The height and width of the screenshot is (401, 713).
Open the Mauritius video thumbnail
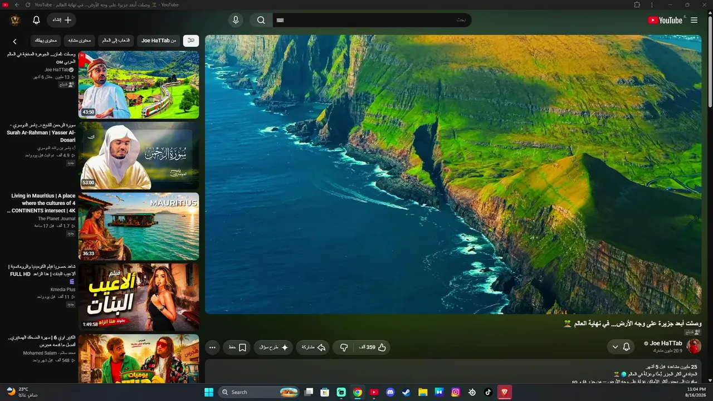(139, 226)
